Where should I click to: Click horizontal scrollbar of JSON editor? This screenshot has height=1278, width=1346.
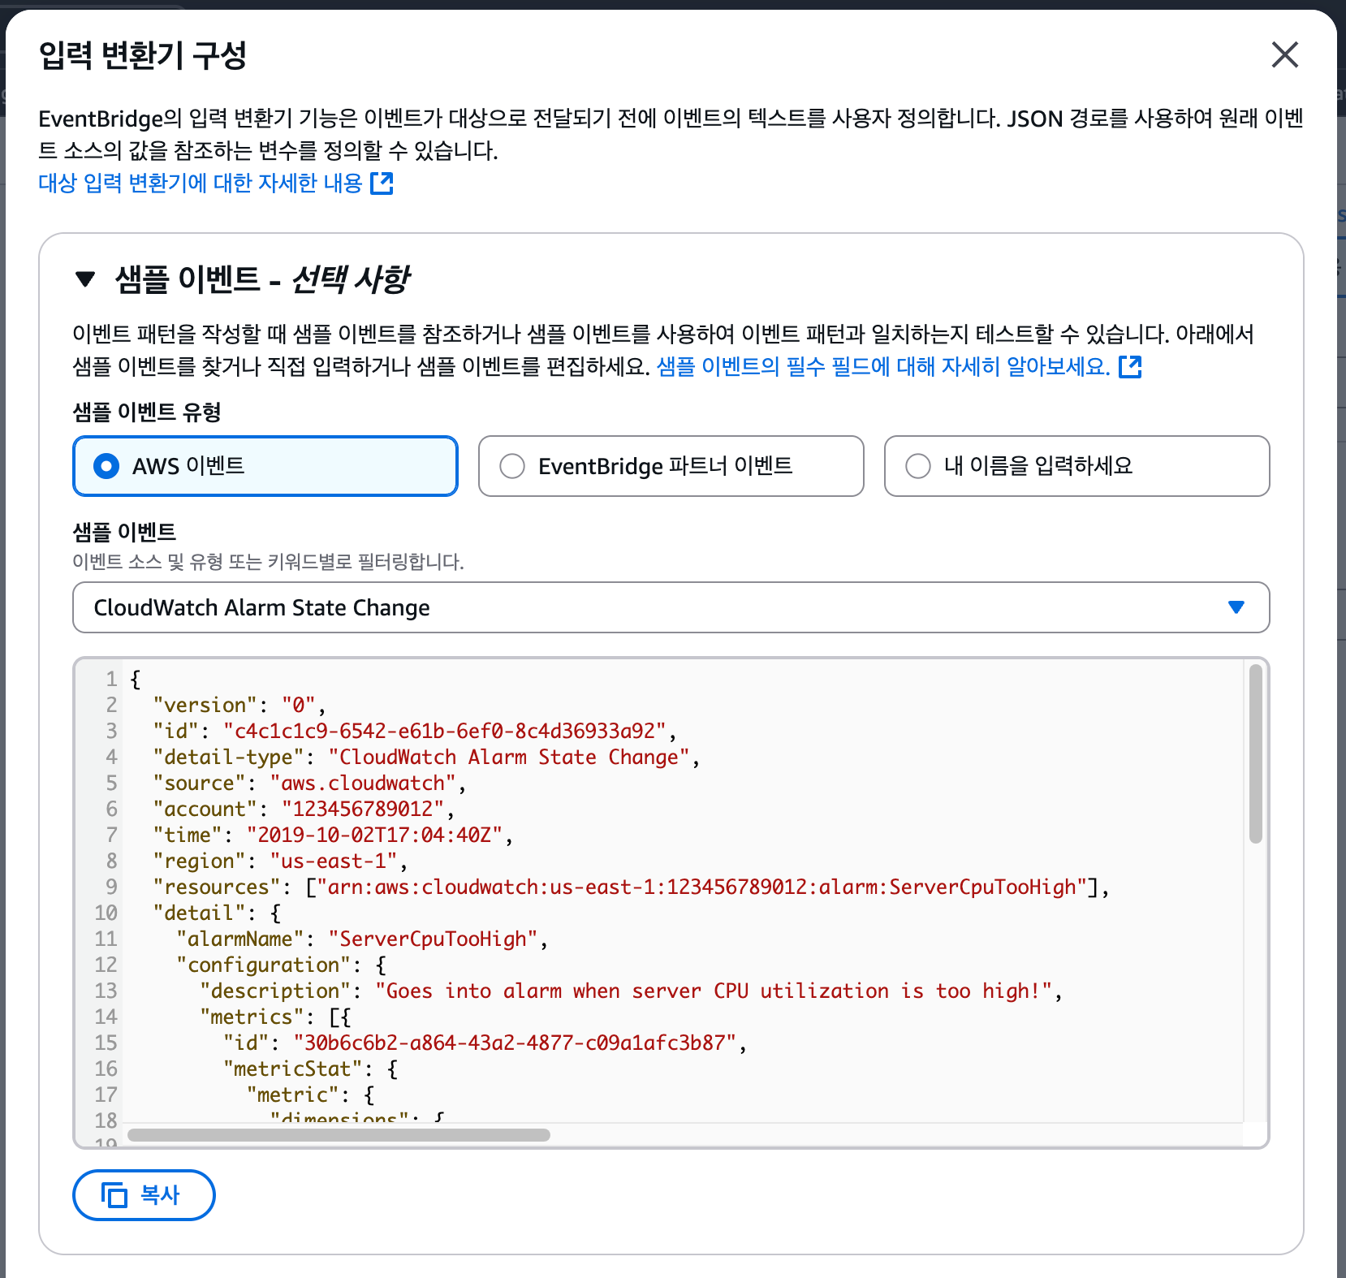point(339,1135)
